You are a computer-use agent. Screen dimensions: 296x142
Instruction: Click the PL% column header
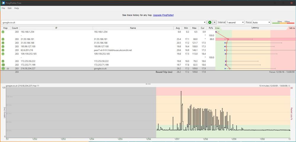pyautogui.click(x=211, y=28)
